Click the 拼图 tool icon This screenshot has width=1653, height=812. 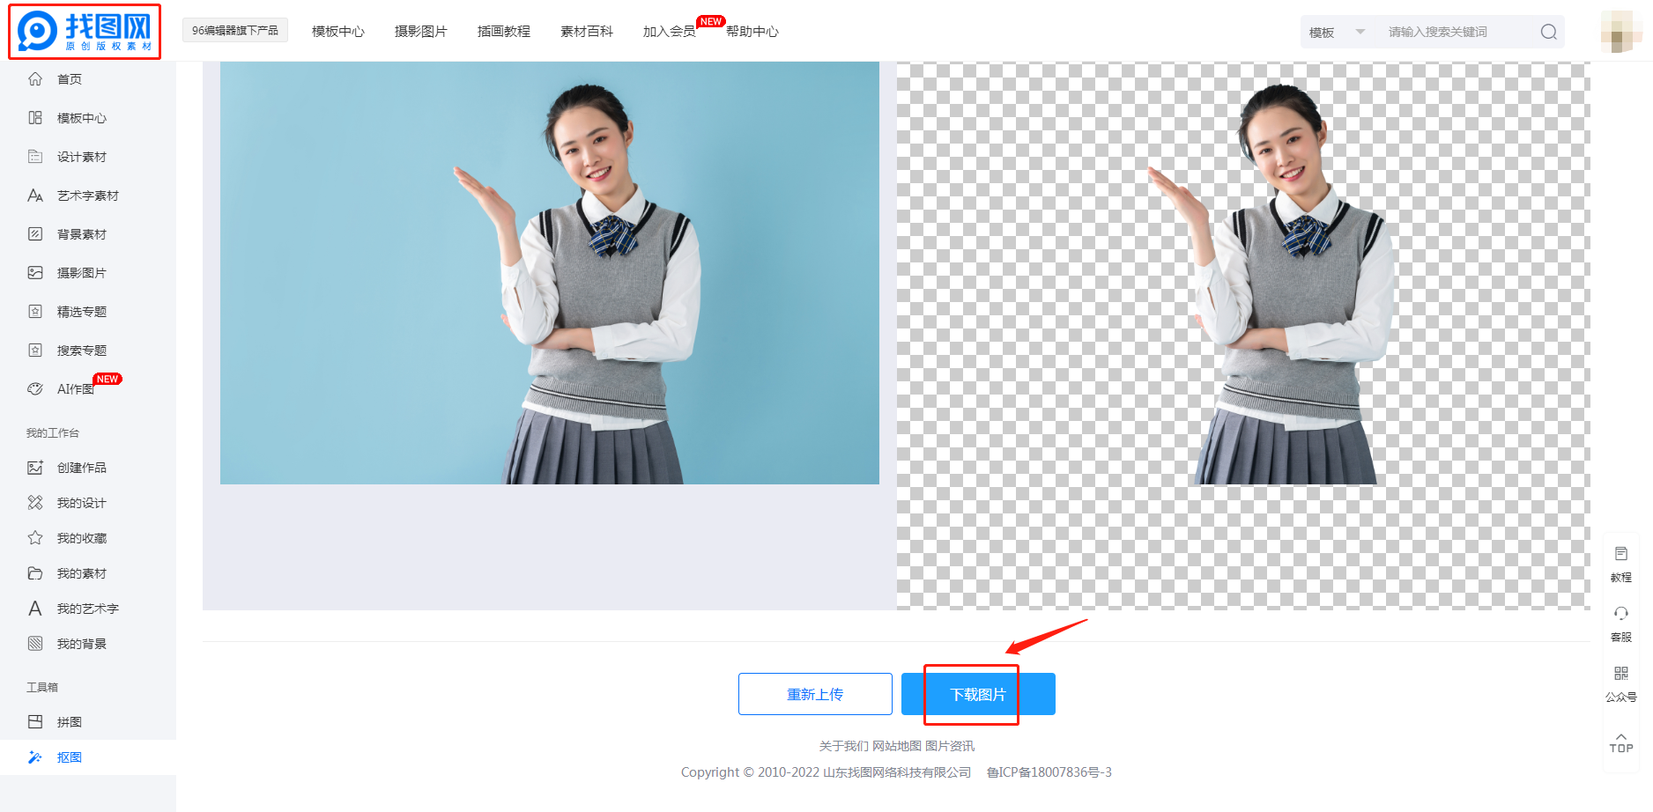point(35,721)
